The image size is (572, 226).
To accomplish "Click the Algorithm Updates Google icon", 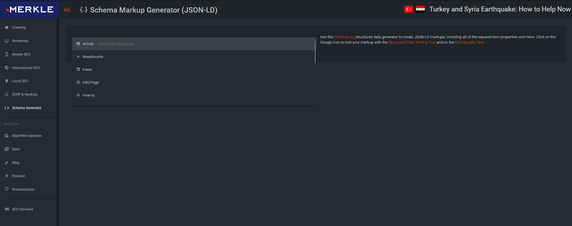I will click(7, 136).
